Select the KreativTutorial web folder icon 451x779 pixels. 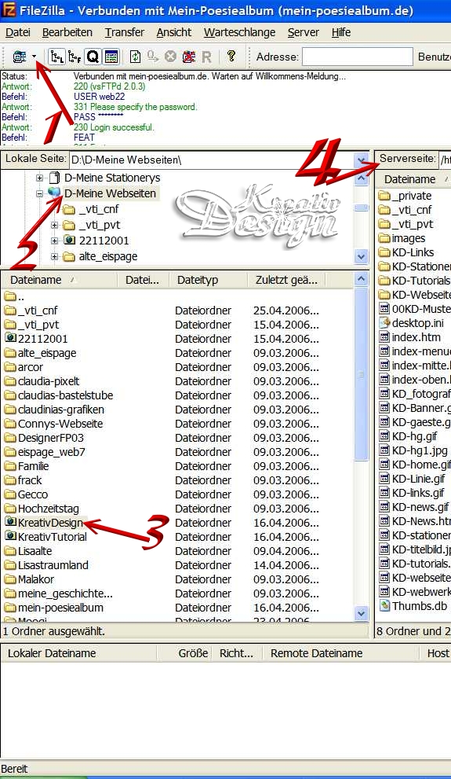coord(10,536)
